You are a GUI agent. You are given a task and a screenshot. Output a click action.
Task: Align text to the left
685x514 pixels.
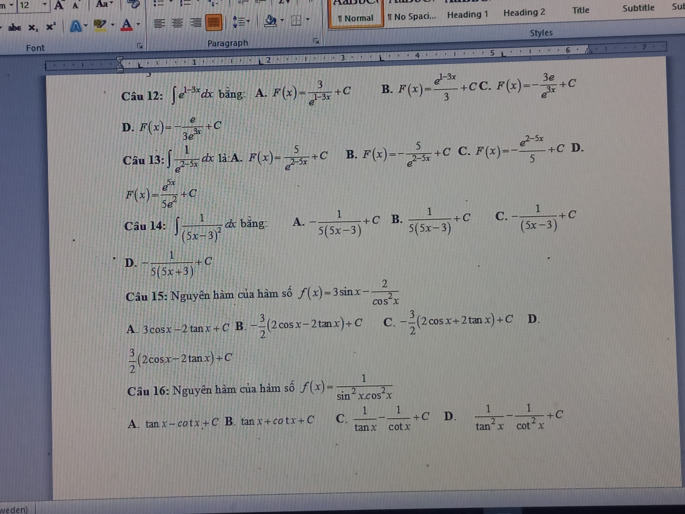coord(159,23)
